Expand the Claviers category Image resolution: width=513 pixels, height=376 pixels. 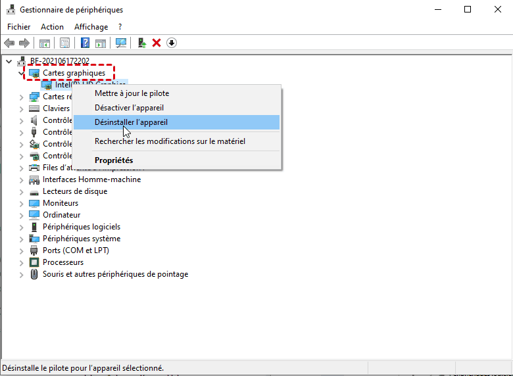click(21, 109)
